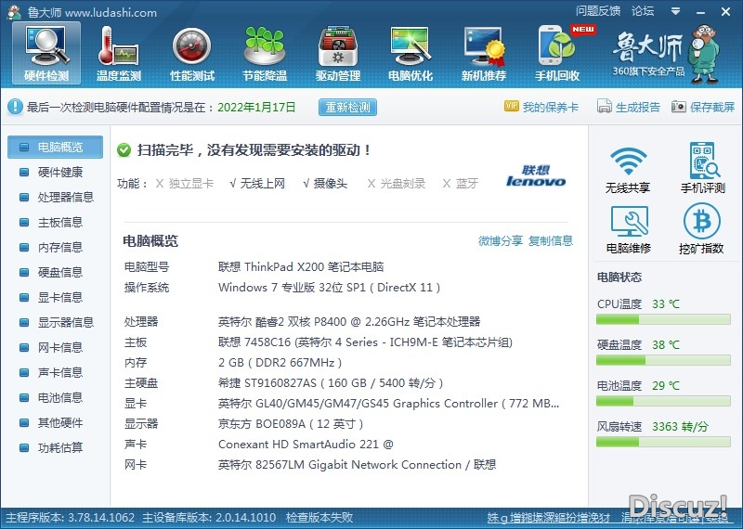The image size is (743, 529).
Task: Expand the title bar dropdown arrow menu
Action: click(676, 11)
